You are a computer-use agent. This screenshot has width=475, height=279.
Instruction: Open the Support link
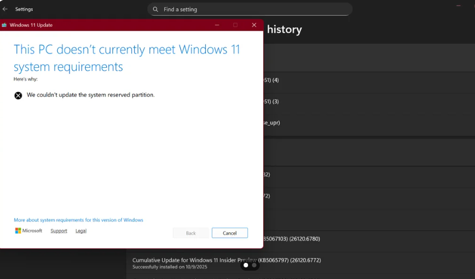(59, 231)
